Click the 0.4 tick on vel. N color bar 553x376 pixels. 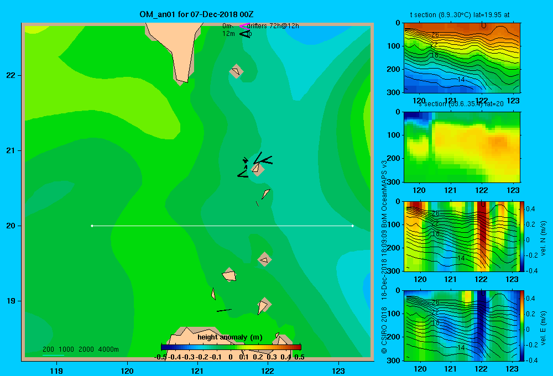pyautogui.click(x=530, y=209)
